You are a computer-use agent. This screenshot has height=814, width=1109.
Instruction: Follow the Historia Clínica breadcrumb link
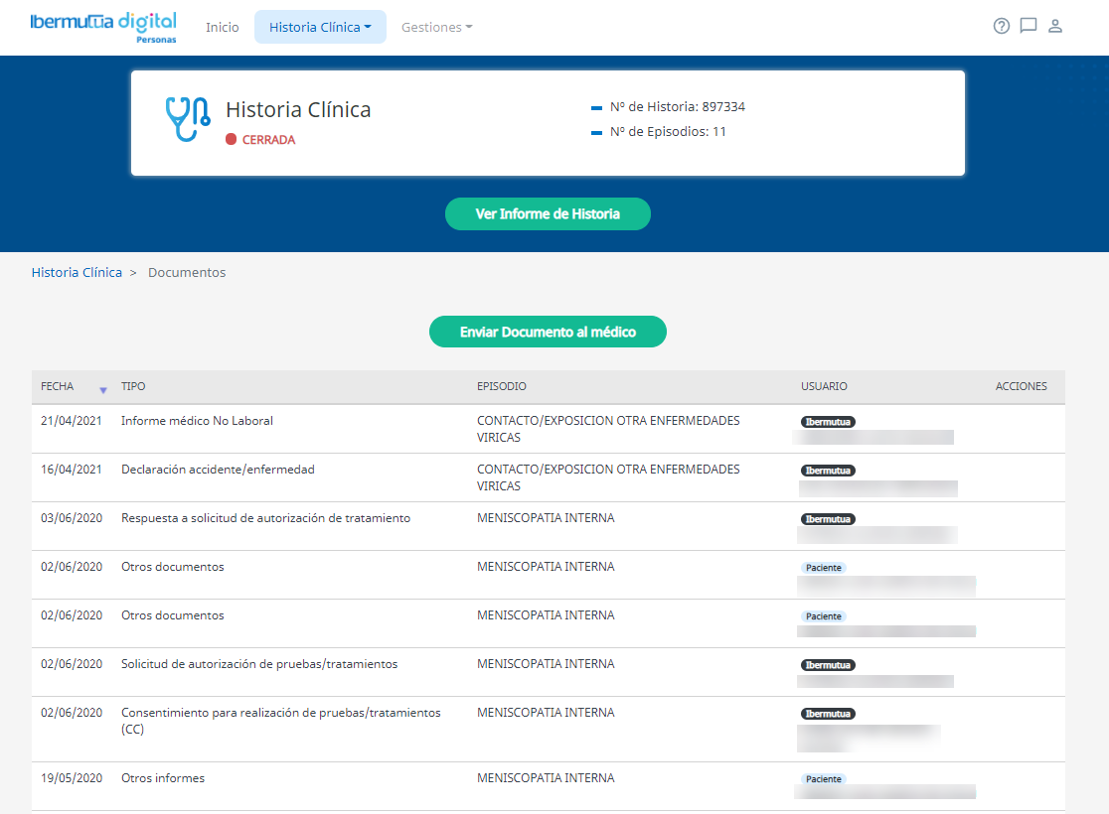click(77, 272)
